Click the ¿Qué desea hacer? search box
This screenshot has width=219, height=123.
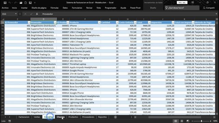tap(182, 8)
